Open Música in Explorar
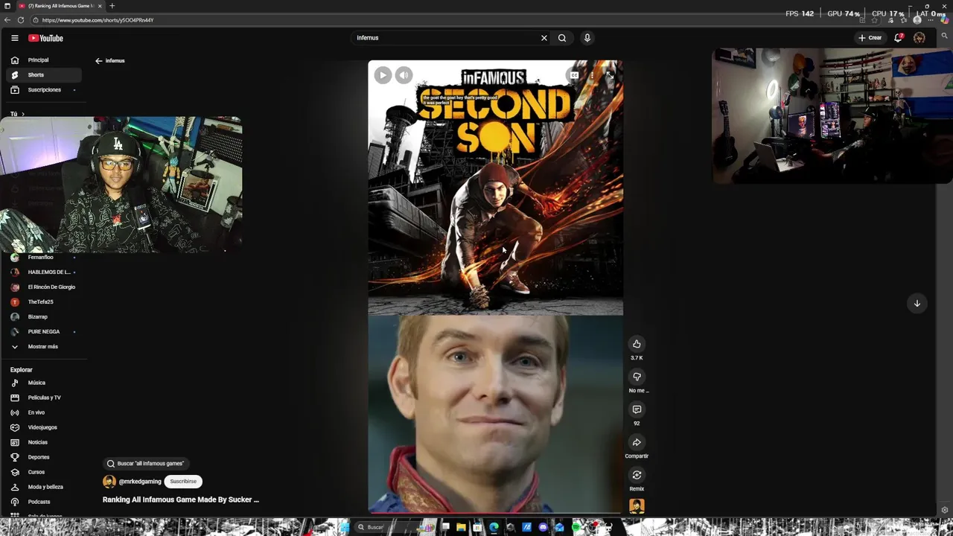953x536 pixels. pos(43,383)
